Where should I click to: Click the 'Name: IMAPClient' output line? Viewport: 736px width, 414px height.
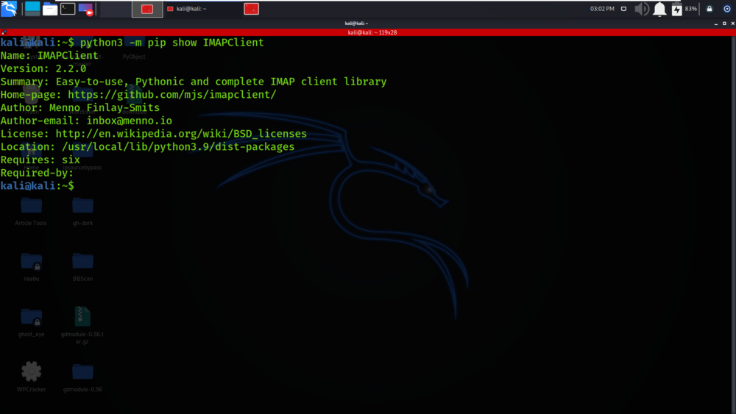tap(49, 56)
